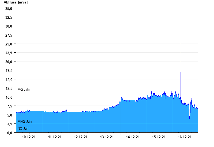This screenshot has width=214, height=147.
Task: Click the 12,5 y-axis label
Action: click(9, 88)
